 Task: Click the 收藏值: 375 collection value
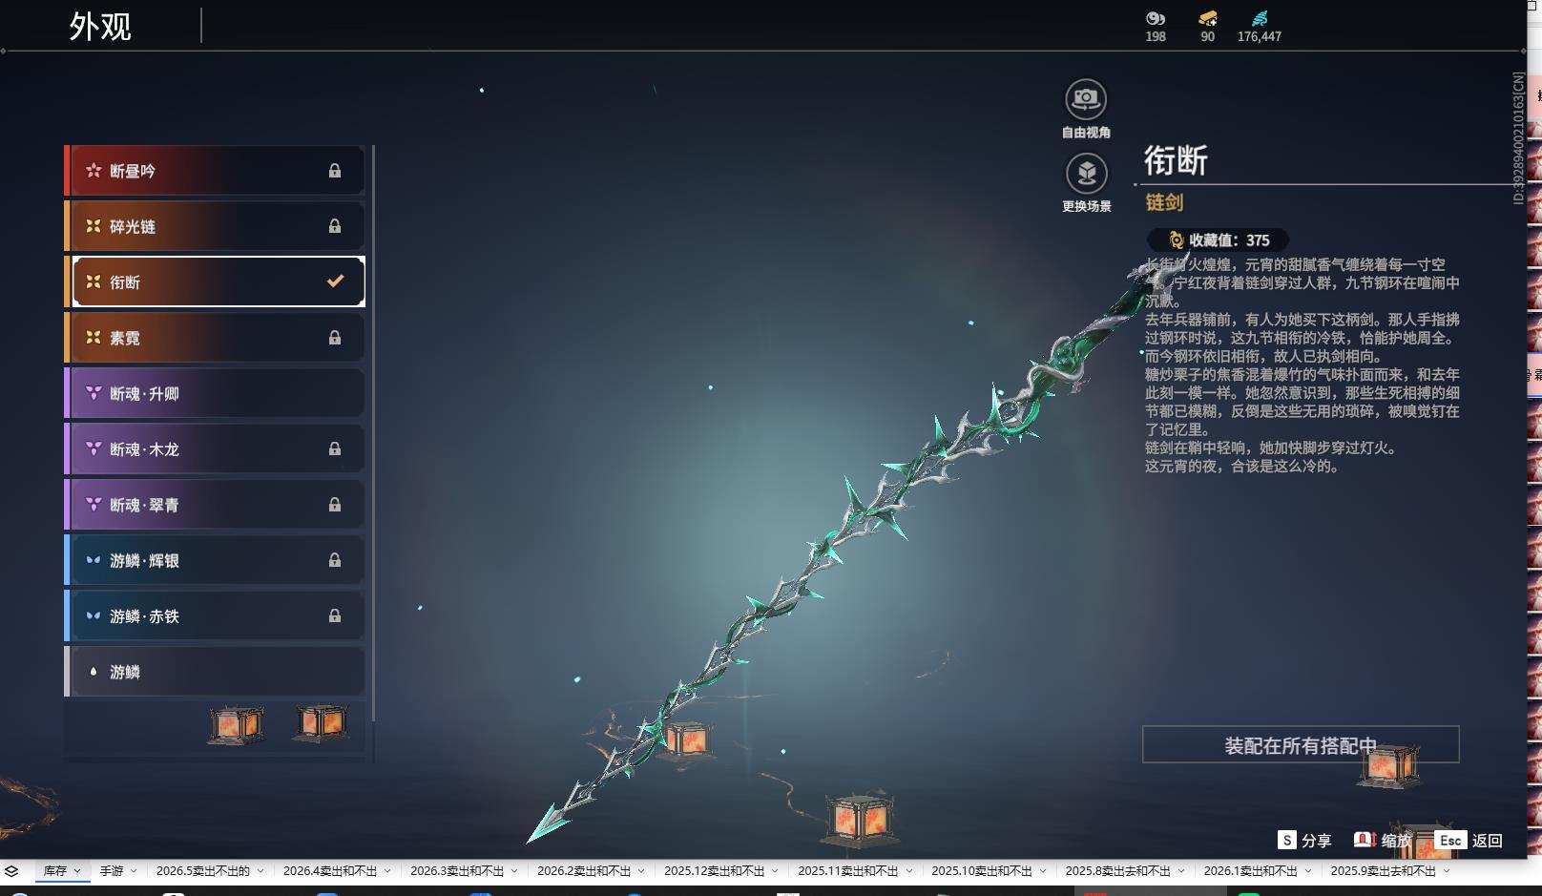click(x=1219, y=240)
